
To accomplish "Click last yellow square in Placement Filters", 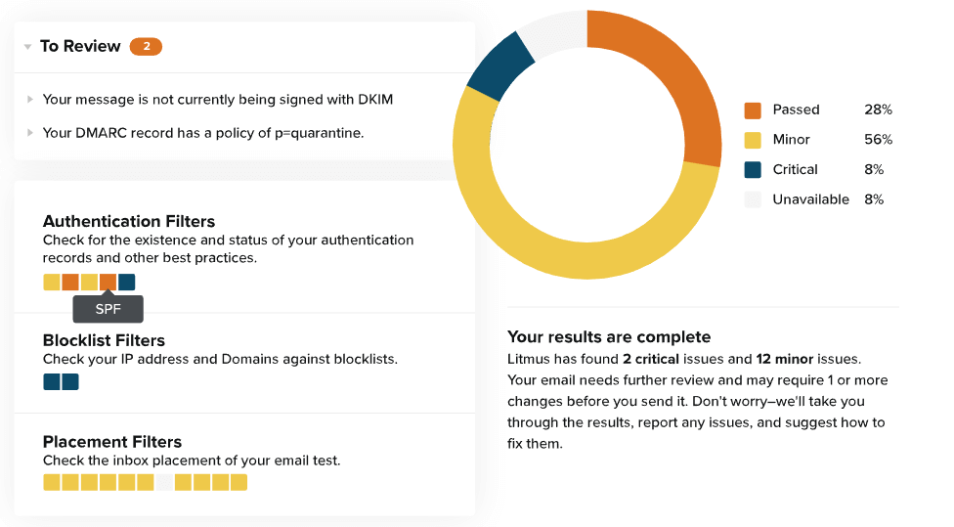I will pos(238,482).
